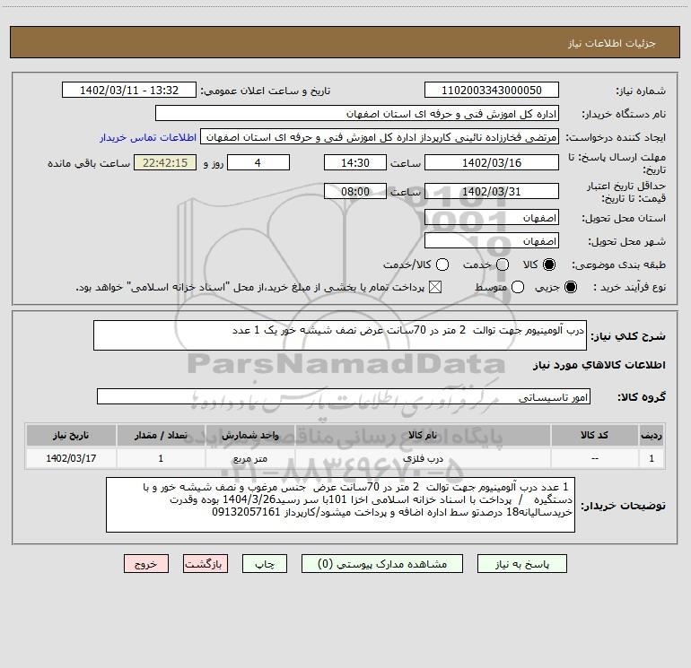Click the remaining time counter 22:42:15
The width and height of the screenshot is (691, 668).
[165, 162]
